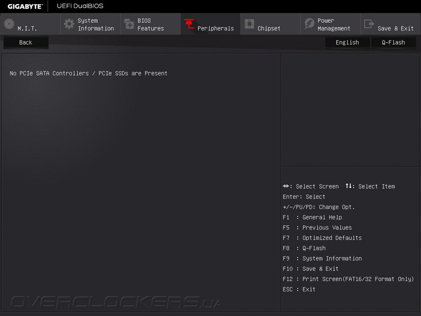Click the F1 General Help line

coord(312,217)
